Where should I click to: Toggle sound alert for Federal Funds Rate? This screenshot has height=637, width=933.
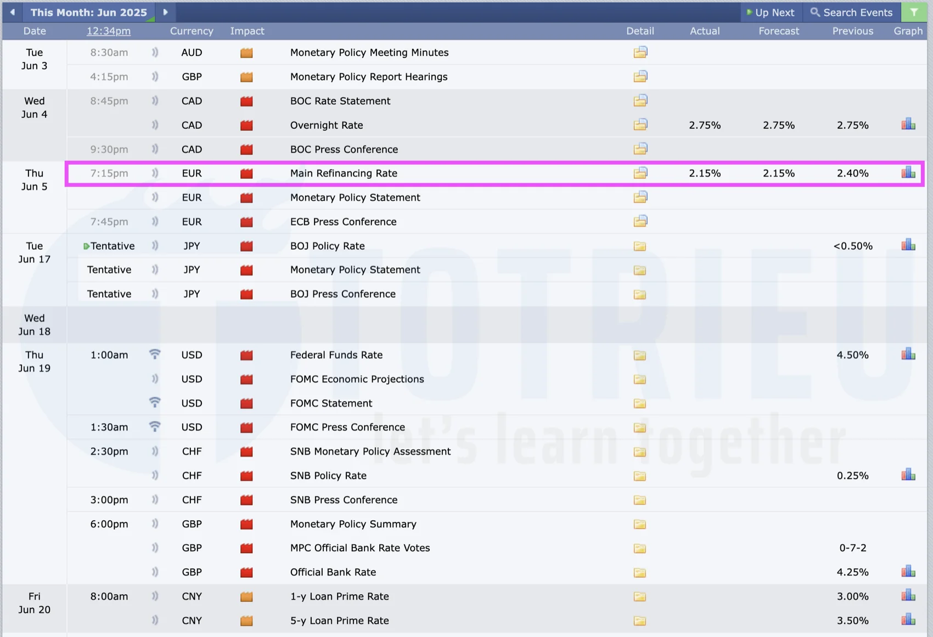coord(155,354)
